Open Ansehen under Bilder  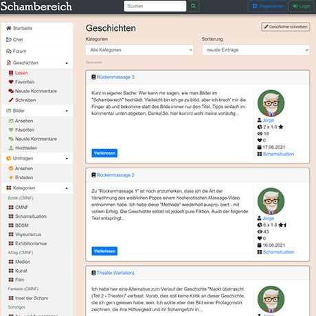click(21, 121)
